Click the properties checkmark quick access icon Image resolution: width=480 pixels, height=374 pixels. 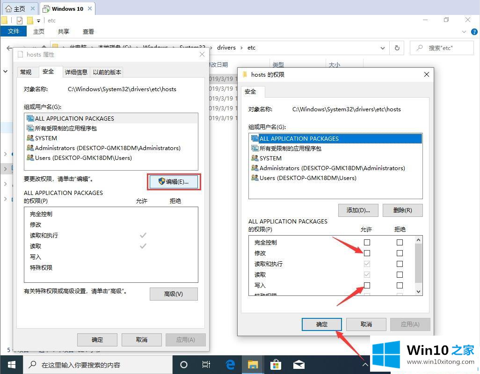pyautogui.click(x=20, y=21)
